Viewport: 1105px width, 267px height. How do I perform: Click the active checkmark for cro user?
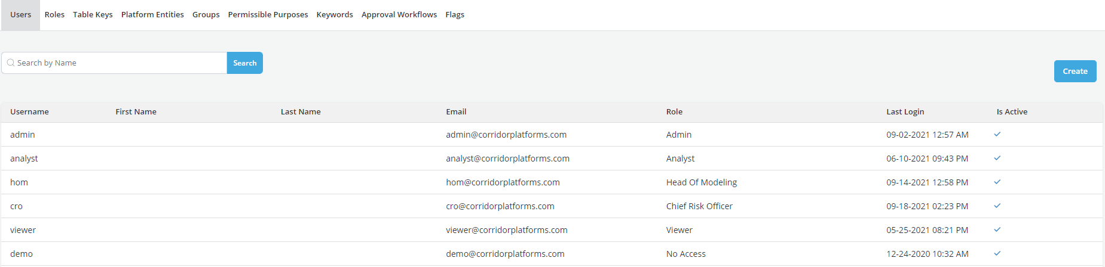pyautogui.click(x=997, y=206)
